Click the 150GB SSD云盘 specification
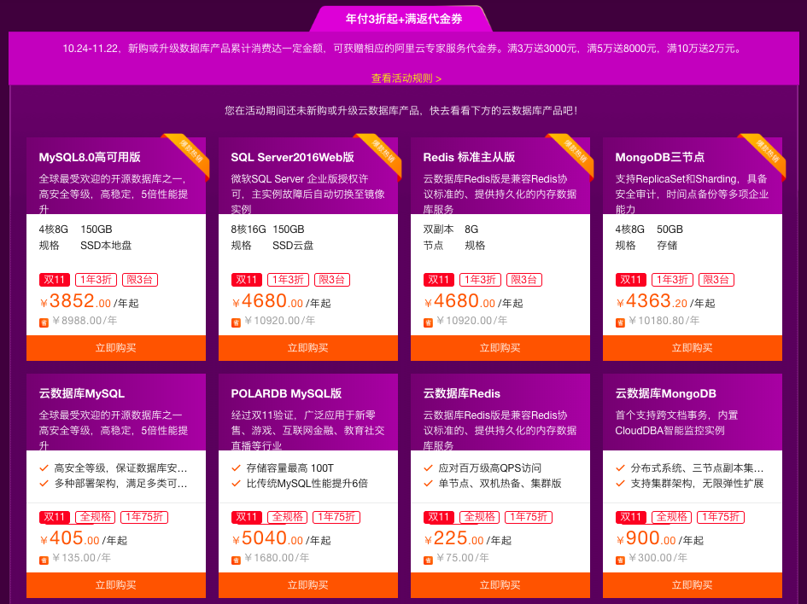The width and height of the screenshot is (807, 604). point(293,237)
